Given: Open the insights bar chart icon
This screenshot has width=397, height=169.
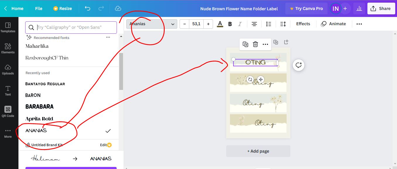Looking at the screenshot, I should (x=359, y=8).
